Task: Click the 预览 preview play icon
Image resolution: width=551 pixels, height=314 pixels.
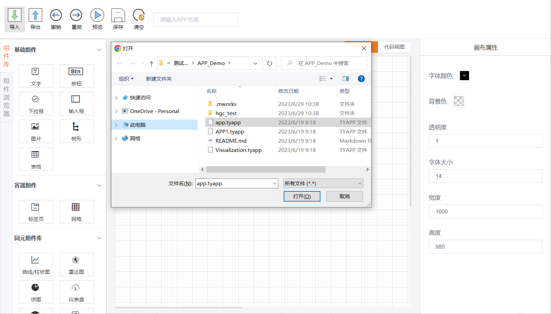Action: (97, 15)
